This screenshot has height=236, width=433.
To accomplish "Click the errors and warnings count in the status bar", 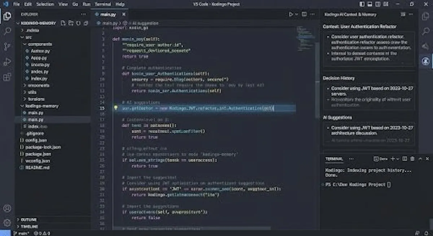I will 42,233.
